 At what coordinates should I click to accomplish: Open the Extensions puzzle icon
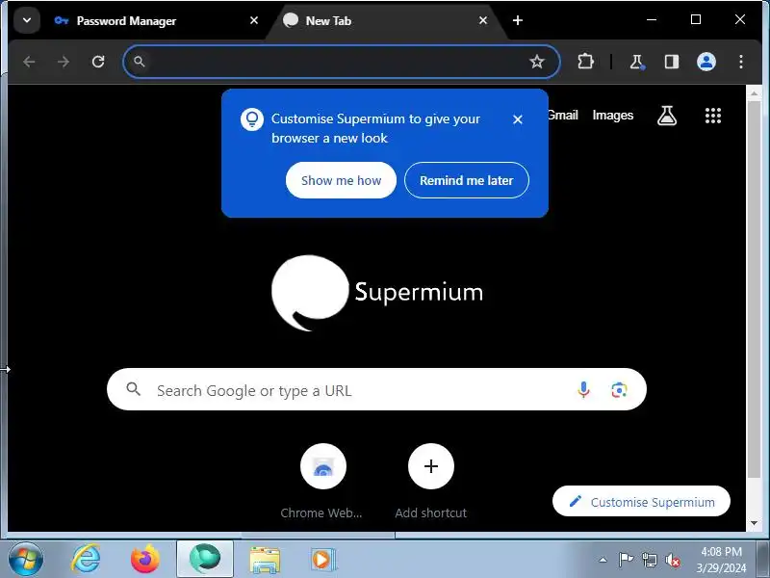(585, 62)
